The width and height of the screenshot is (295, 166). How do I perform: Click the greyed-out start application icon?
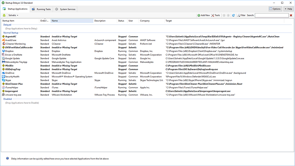224,15
